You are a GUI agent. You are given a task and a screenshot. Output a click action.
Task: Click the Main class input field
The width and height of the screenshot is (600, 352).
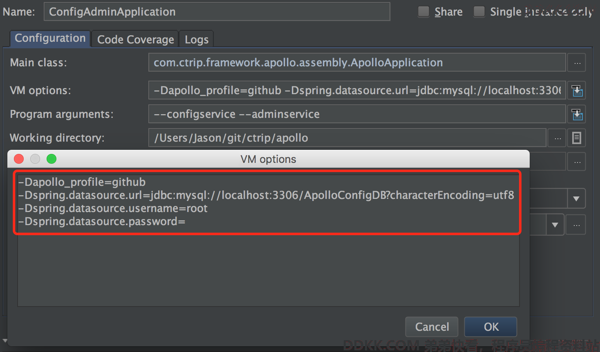[x=357, y=63]
